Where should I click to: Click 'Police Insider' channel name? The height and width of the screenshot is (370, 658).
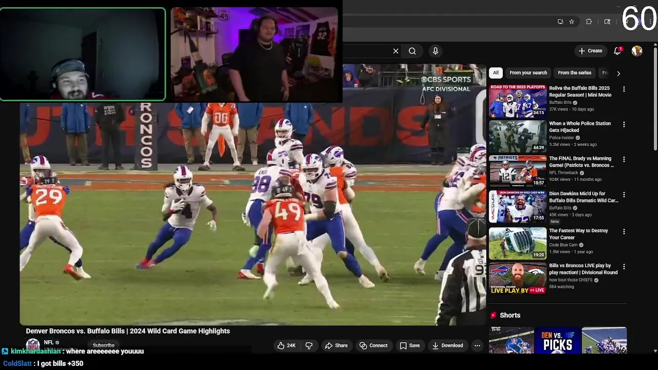click(562, 138)
